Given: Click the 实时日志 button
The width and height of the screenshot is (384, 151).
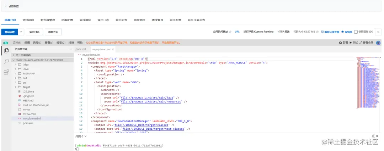Looking at the screenshot, I should (34, 32).
